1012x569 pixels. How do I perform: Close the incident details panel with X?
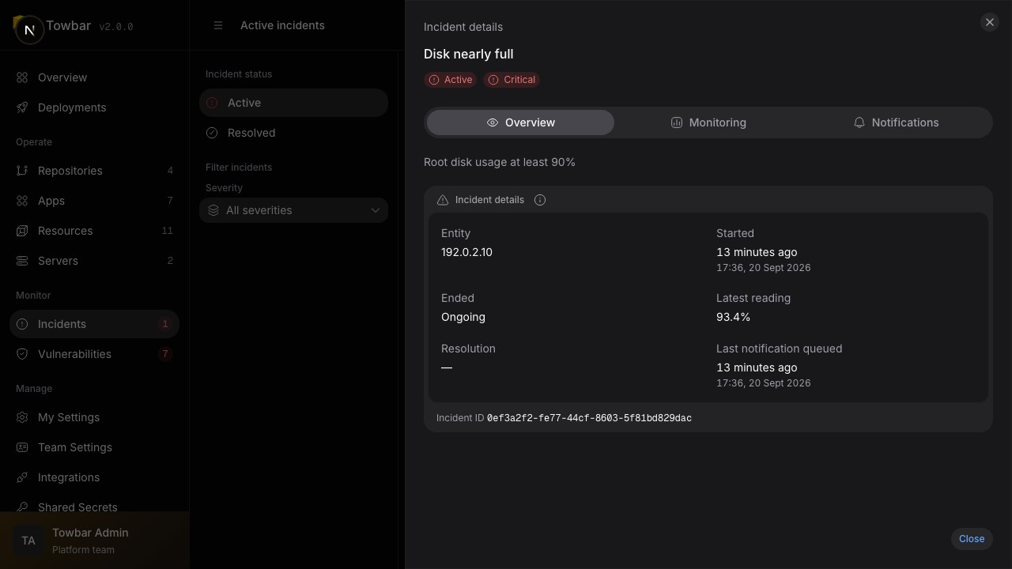coord(990,22)
